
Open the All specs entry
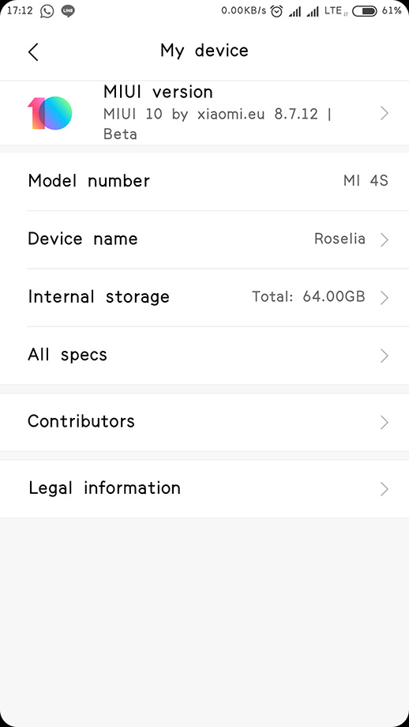point(204,355)
